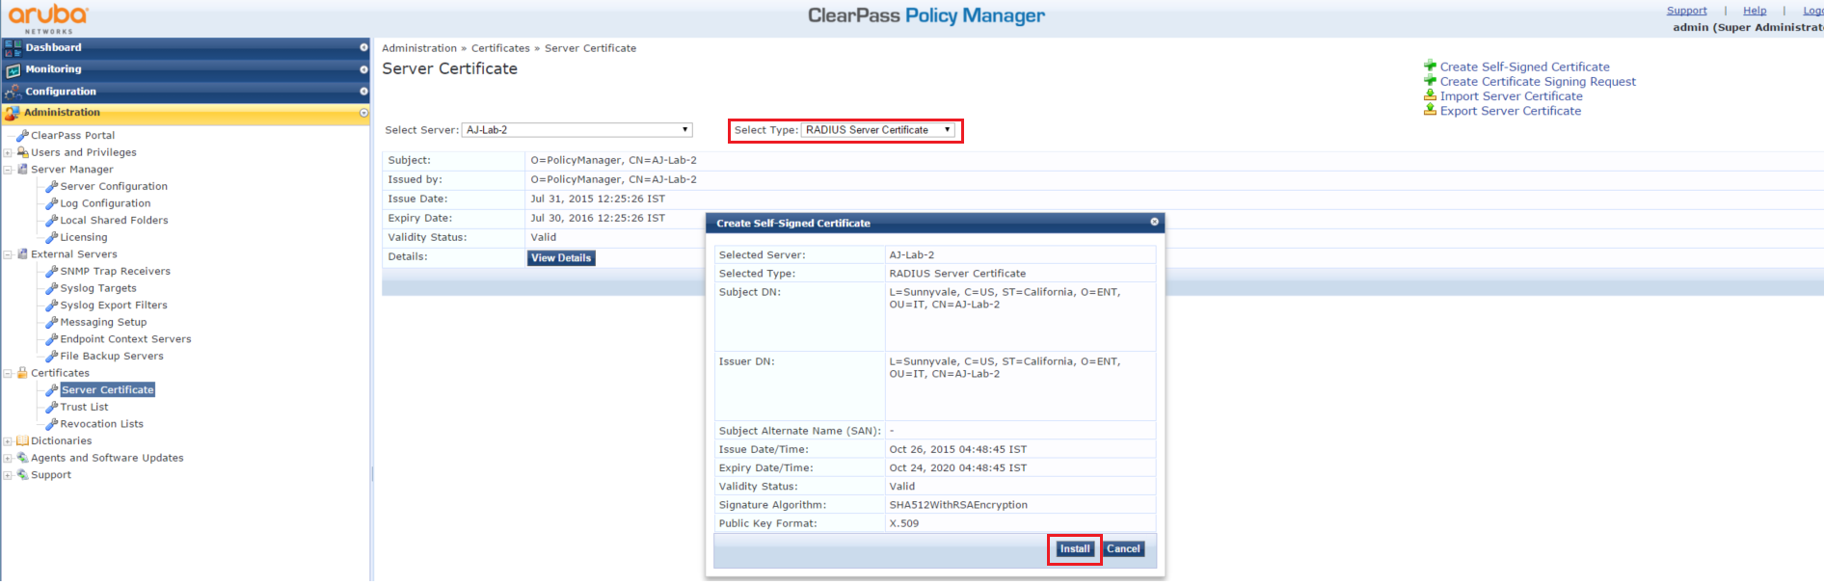
Task: Expand the Support tree node
Action: pyautogui.click(x=8, y=475)
